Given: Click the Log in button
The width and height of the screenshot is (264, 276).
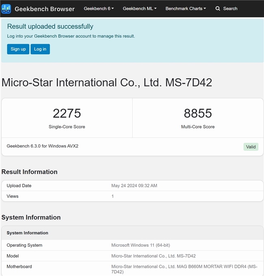Looking at the screenshot, I should pyautogui.click(x=40, y=49).
